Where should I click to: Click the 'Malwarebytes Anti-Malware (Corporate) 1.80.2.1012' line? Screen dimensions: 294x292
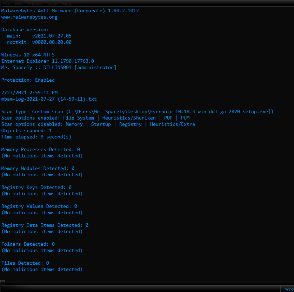(70, 11)
